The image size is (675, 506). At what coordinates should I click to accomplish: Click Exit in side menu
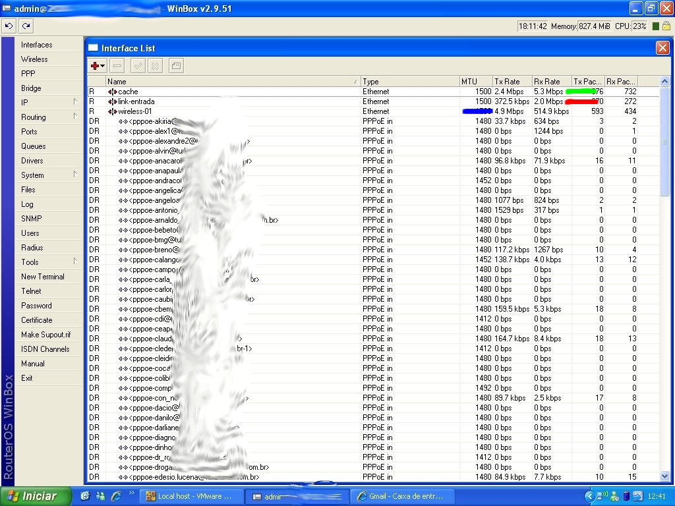49,378
